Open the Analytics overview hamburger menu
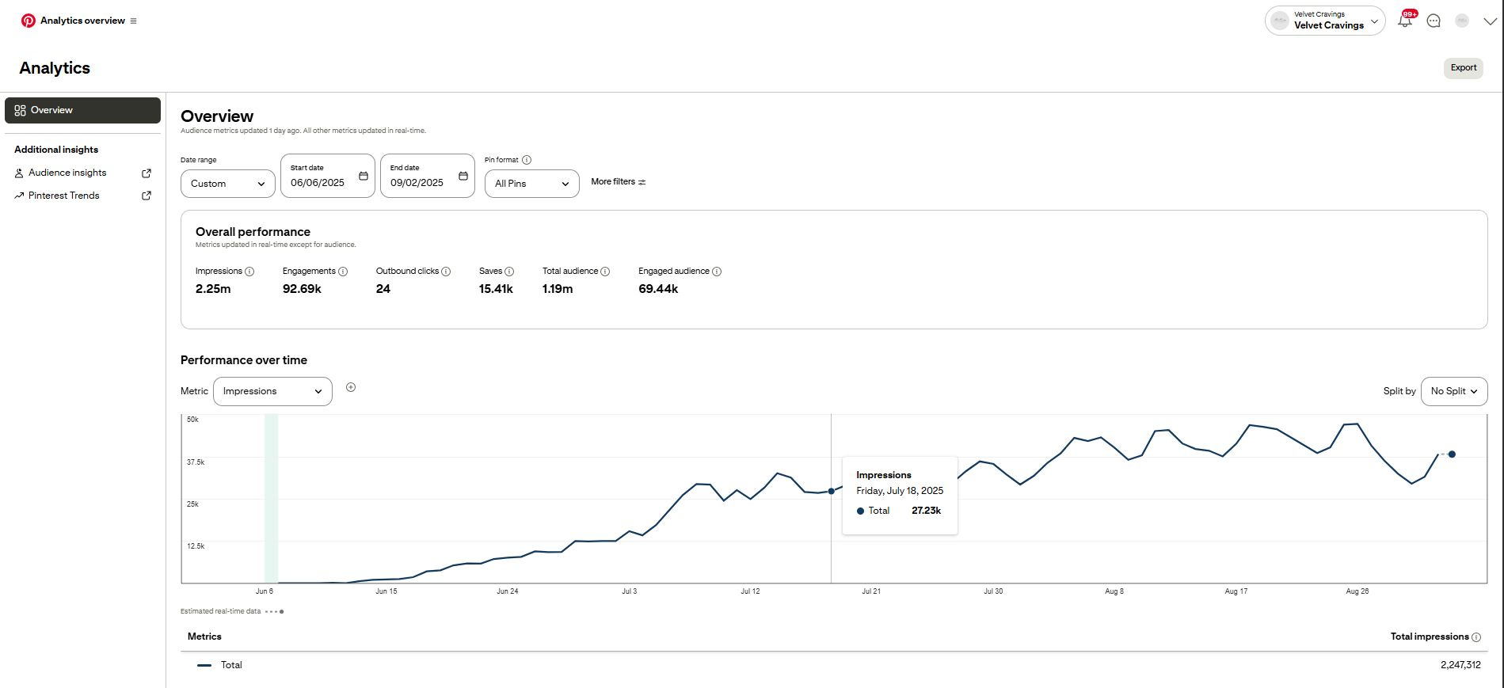Viewport: 1504px width, 688px height. [x=133, y=21]
